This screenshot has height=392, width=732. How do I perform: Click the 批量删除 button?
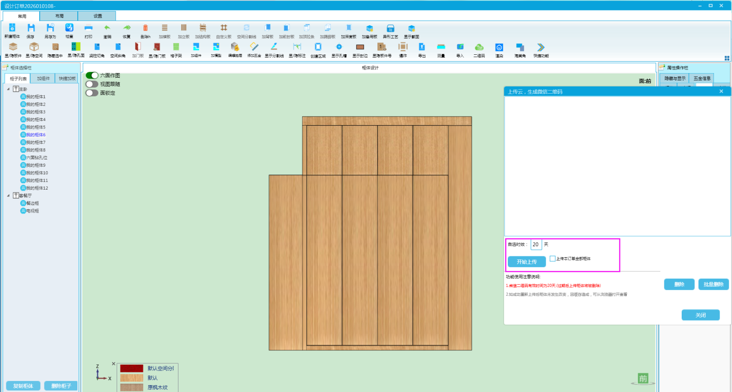click(x=713, y=284)
